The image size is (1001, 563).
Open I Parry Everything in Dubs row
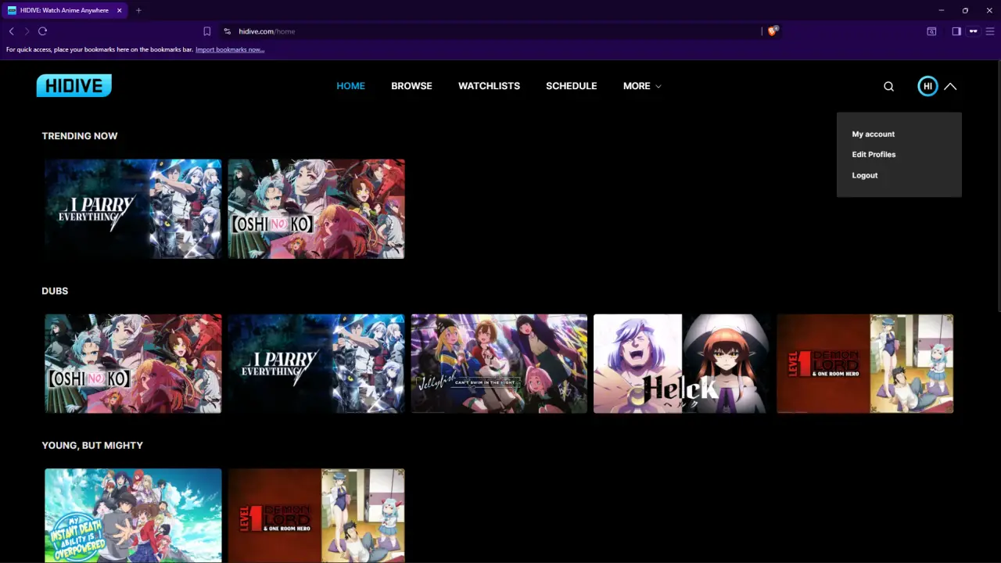click(x=316, y=364)
